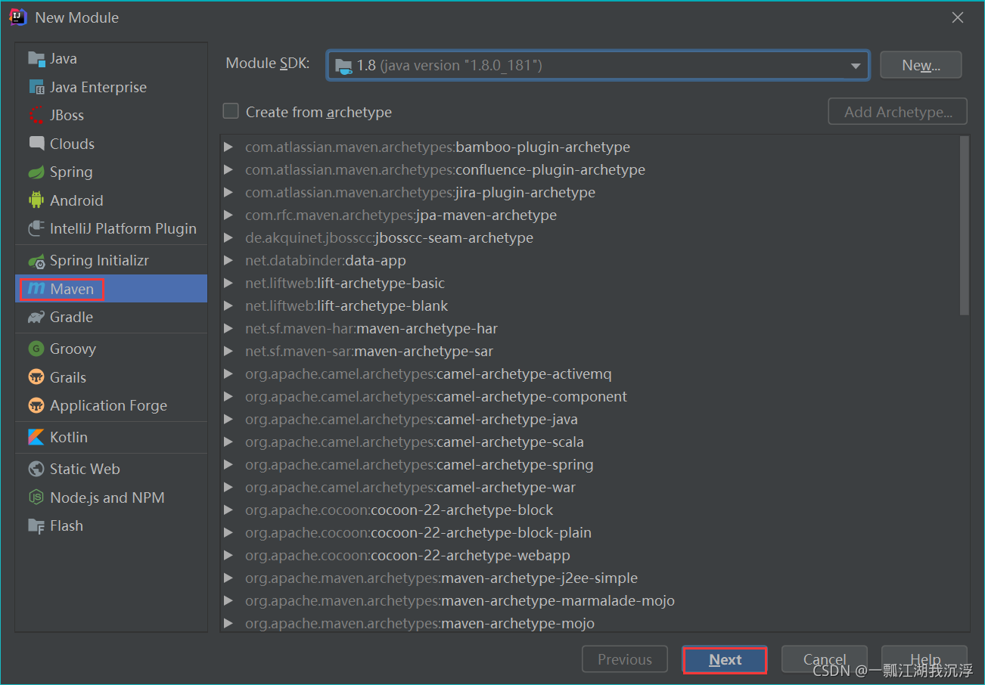This screenshot has width=985, height=685.
Task: Click the Kotlin 'K' icon
Action: click(x=36, y=438)
